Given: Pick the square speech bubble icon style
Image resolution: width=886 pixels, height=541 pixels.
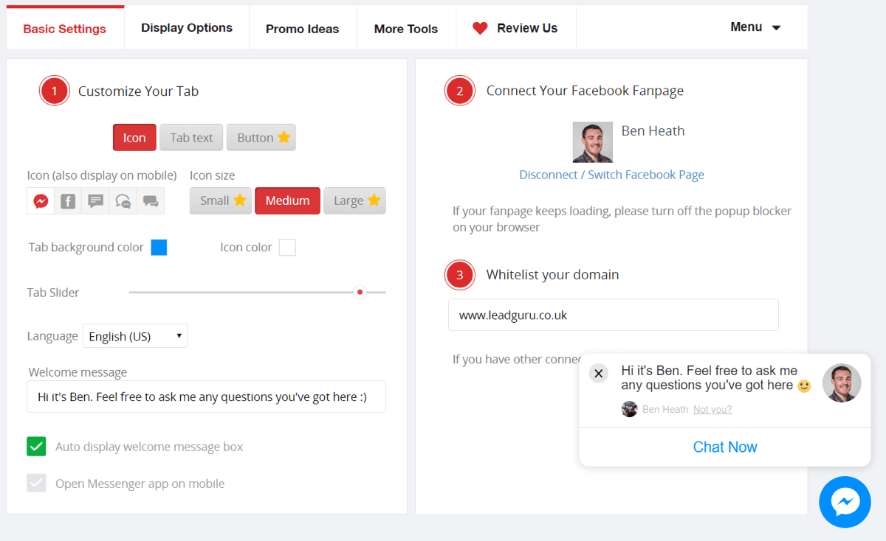Looking at the screenshot, I should (95, 200).
